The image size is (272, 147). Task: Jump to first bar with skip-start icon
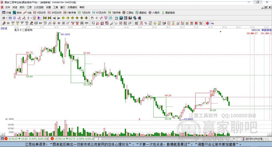[x=45, y=18]
